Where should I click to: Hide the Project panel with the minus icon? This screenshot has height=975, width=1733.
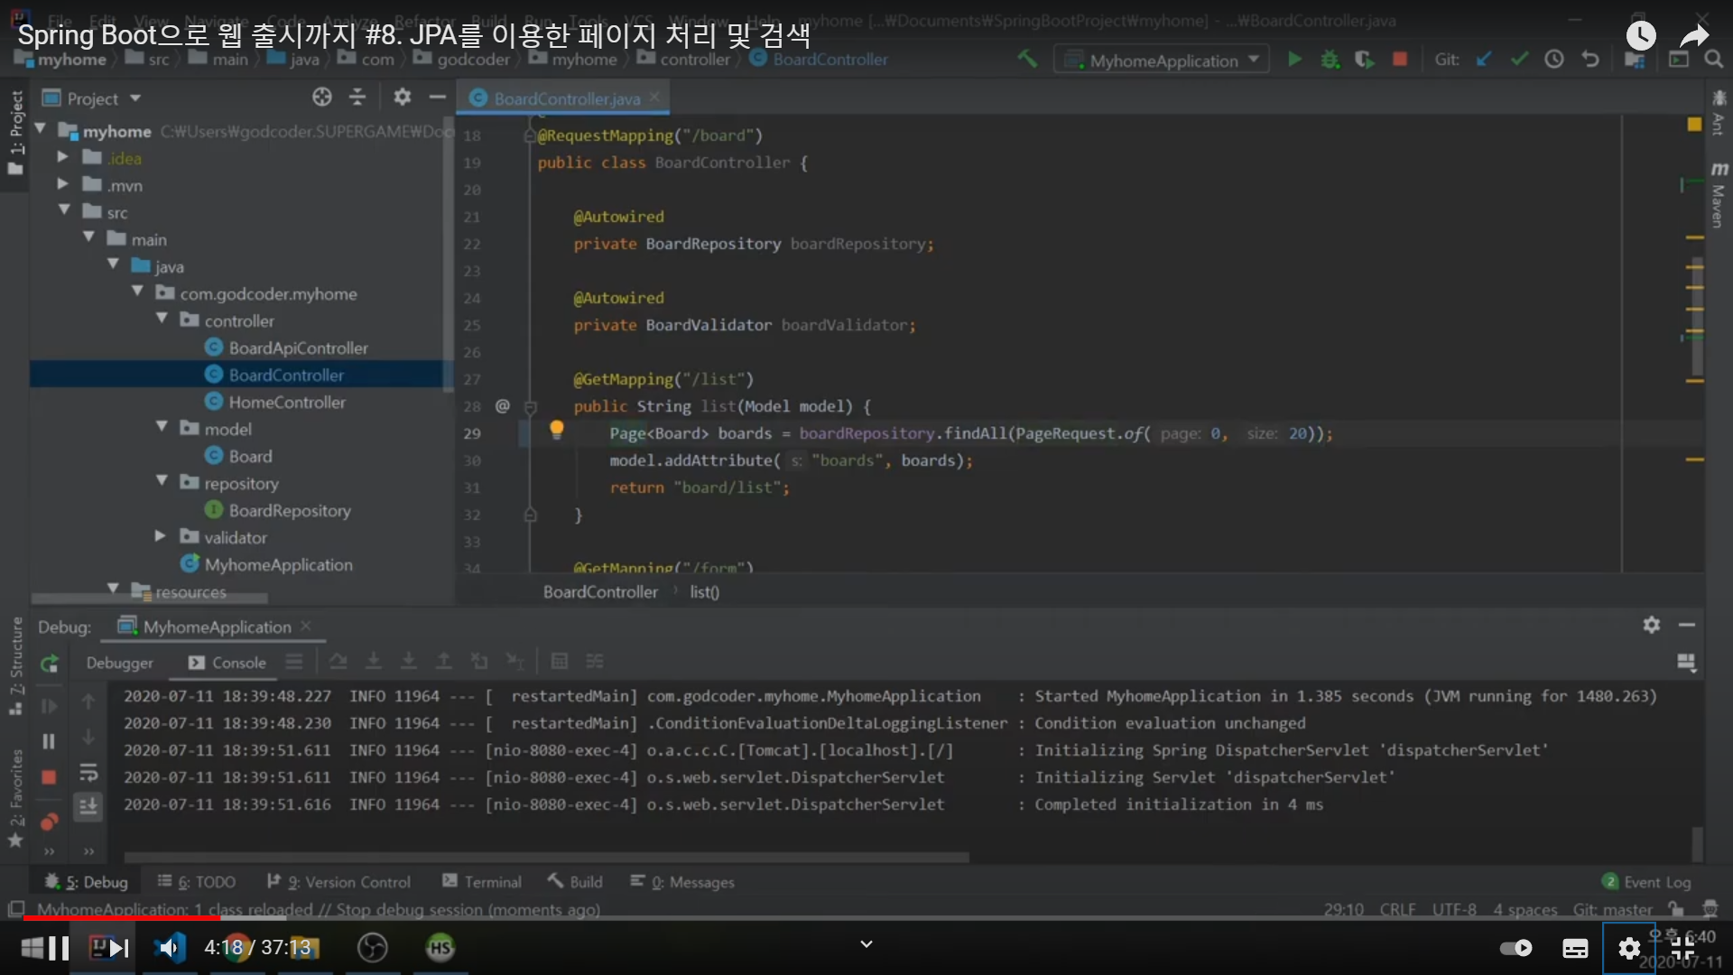pyautogui.click(x=438, y=97)
